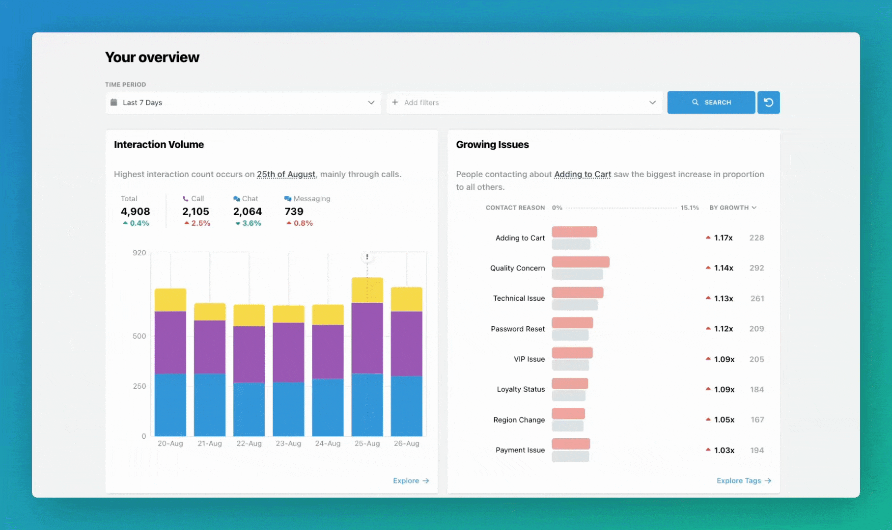
Task: Select the Messaging icon in Interaction Volume
Action: [287, 198]
